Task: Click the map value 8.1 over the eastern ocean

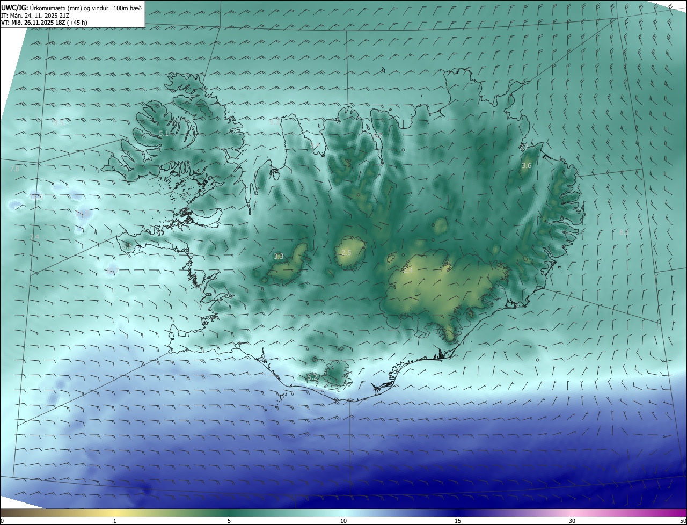Action: pos(624,232)
